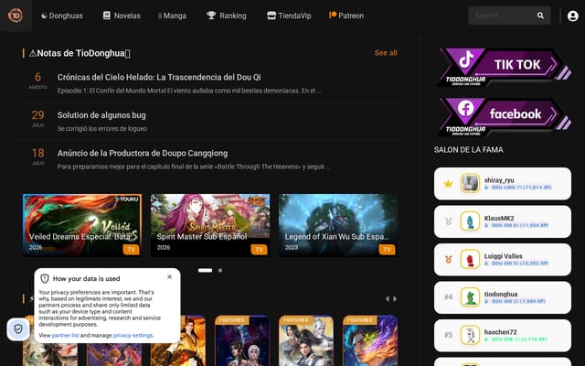Open the Patreon link
The width and height of the screenshot is (585, 366).
click(346, 16)
